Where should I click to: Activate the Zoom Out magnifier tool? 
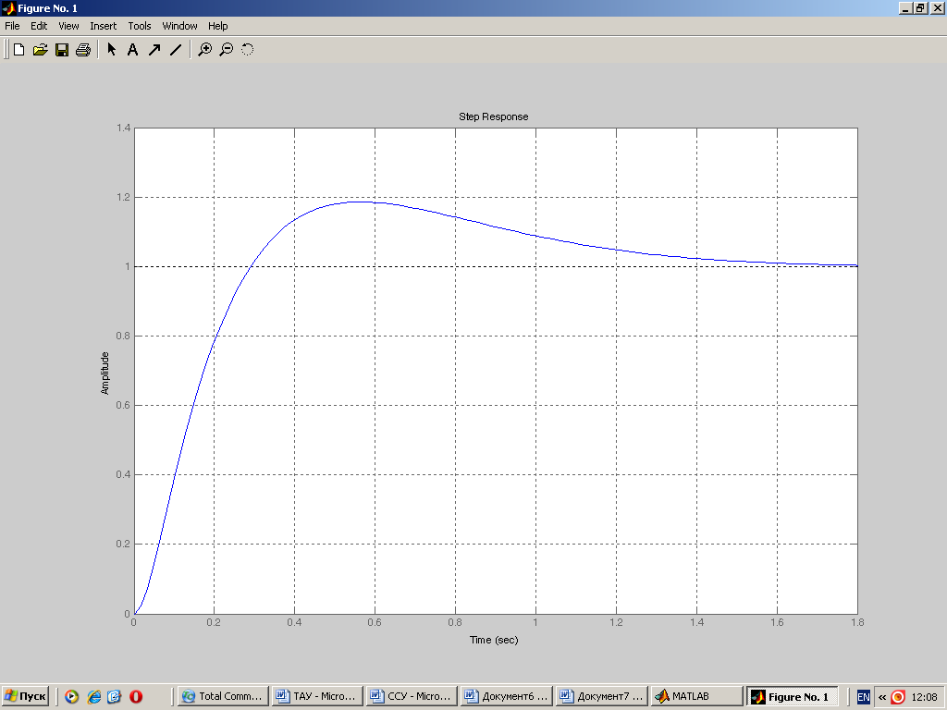pos(226,50)
